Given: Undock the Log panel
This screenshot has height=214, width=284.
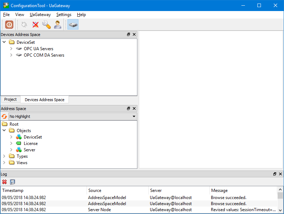Looking at the screenshot, I should (x=274, y=174).
